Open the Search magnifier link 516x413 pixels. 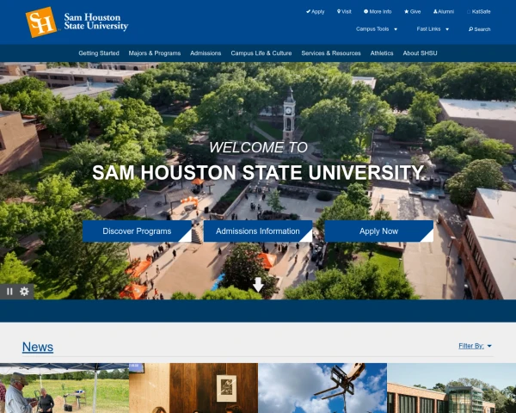pos(480,29)
